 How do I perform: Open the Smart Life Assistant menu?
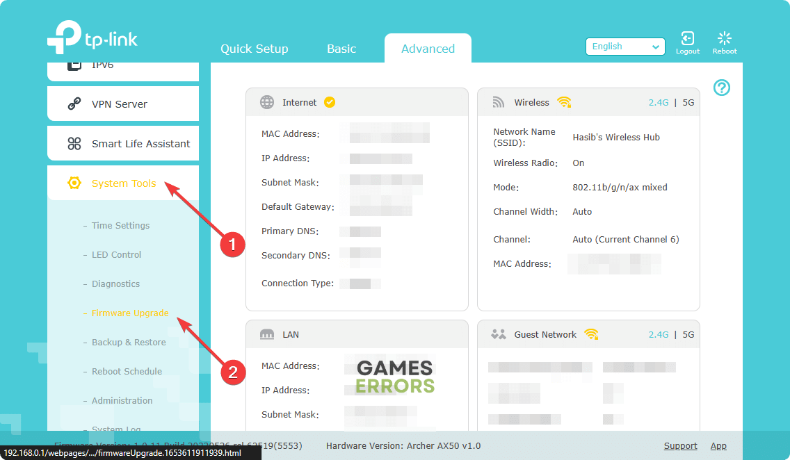point(123,143)
